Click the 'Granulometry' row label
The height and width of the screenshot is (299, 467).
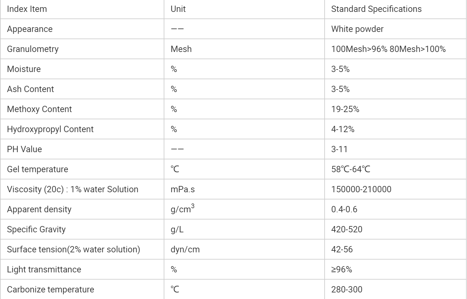coord(33,49)
